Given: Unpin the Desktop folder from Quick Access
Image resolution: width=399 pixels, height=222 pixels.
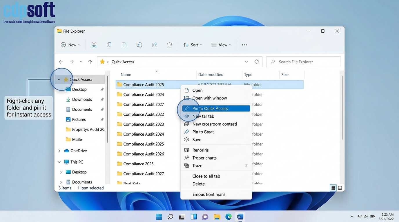Looking at the screenshot, I should [x=102, y=90].
